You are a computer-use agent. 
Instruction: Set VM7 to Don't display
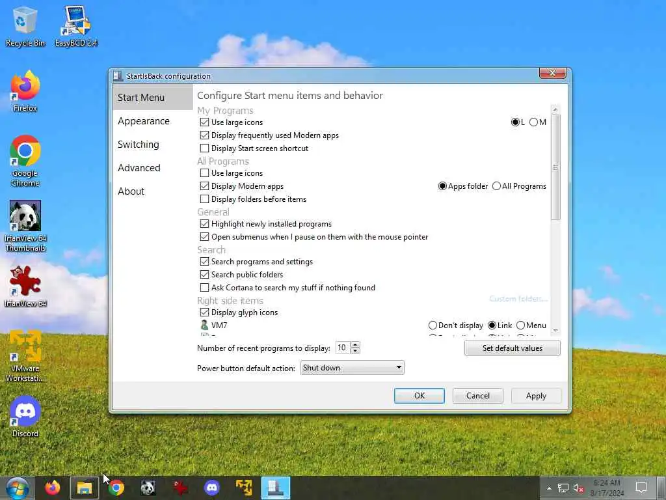tap(433, 326)
